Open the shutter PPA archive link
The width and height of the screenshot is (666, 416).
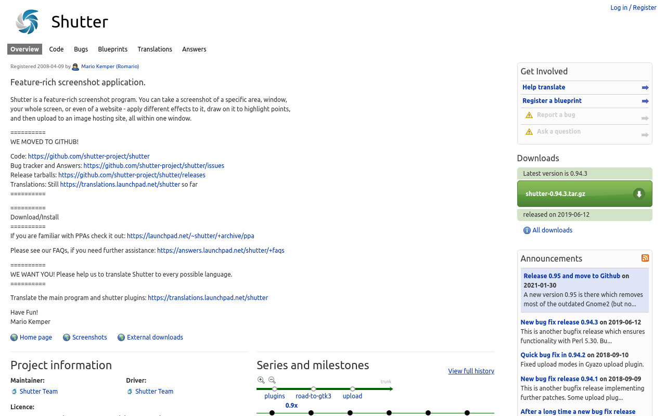click(190, 236)
